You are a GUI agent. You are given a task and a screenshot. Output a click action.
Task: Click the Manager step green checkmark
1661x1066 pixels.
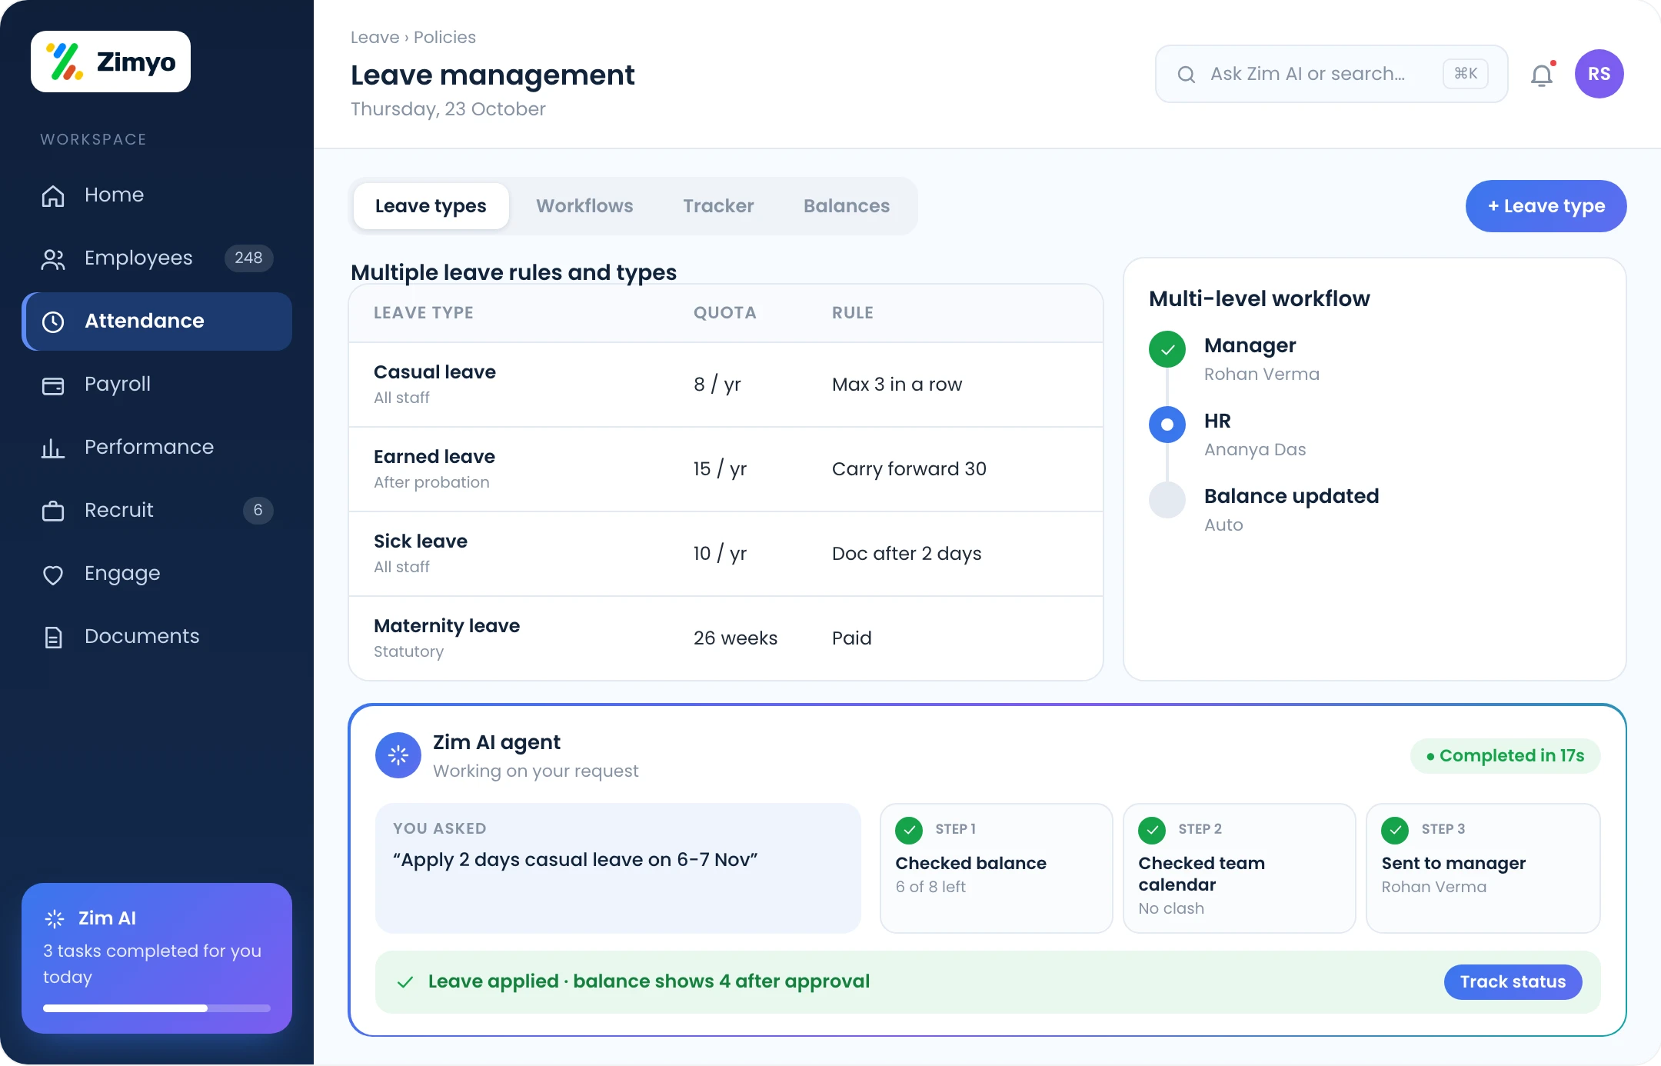click(1167, 349)
